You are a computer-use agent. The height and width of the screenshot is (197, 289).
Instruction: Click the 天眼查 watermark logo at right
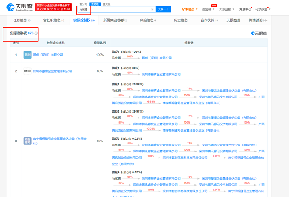(259, 33)
